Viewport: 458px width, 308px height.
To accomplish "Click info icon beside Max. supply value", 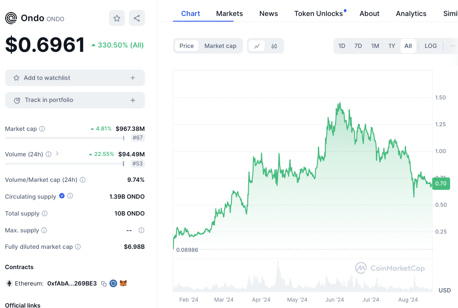I will [141, 230].
